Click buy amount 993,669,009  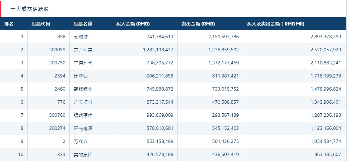pyautogui.click(x=160, y=115)
